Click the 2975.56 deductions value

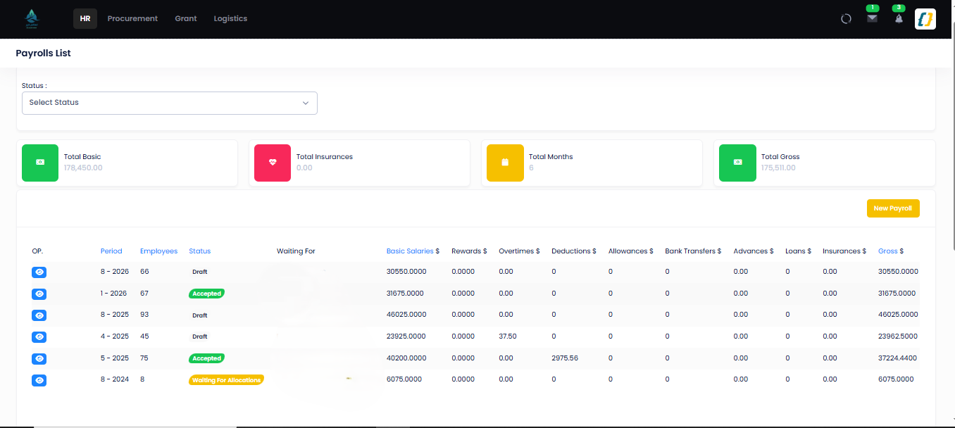pyautogui.click(x=565, y=358)
